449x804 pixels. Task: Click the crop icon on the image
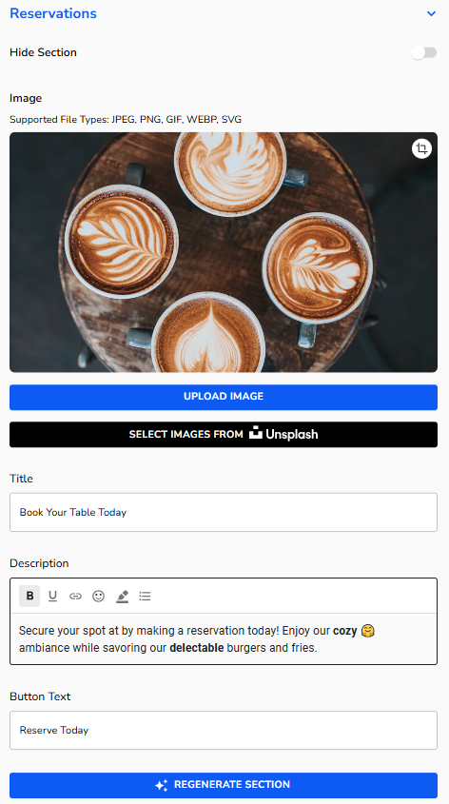click(421, 149)
